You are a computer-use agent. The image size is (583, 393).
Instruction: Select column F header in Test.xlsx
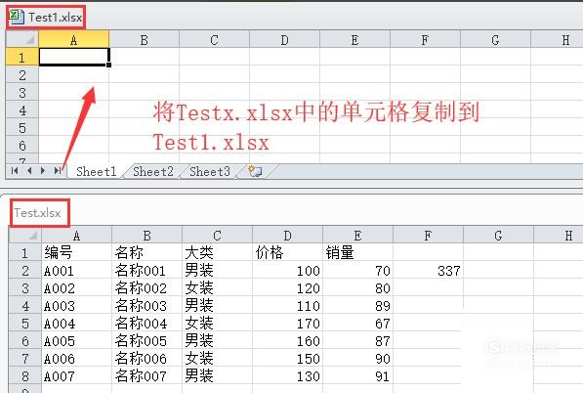pos(428,235)
